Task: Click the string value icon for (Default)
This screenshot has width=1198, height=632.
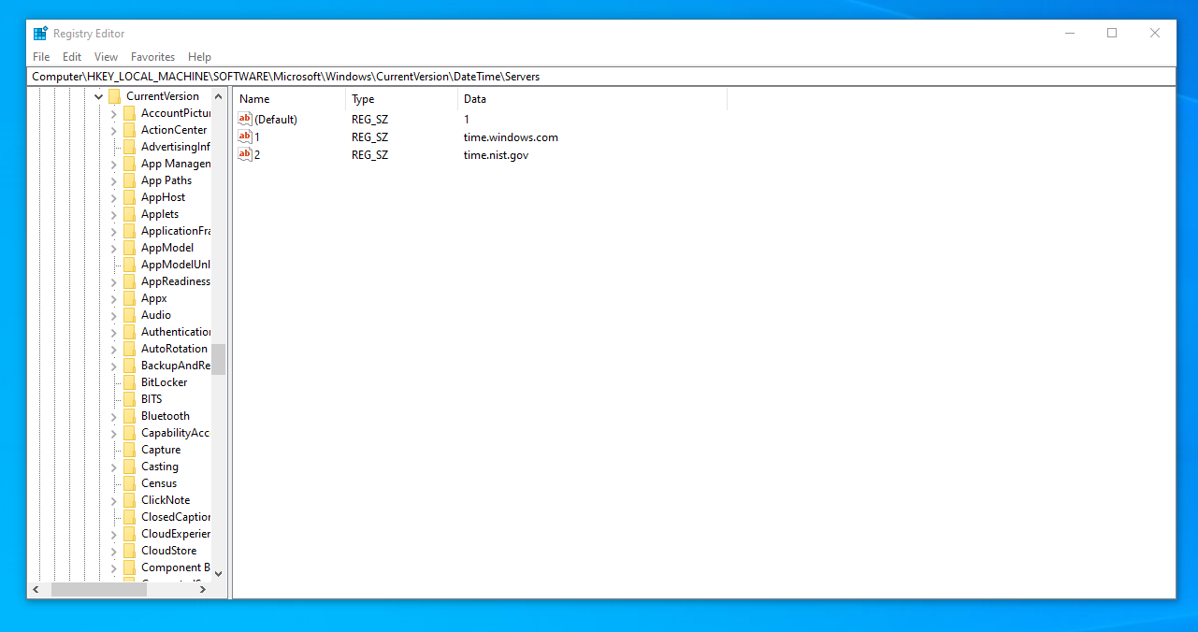Action: 245,120
